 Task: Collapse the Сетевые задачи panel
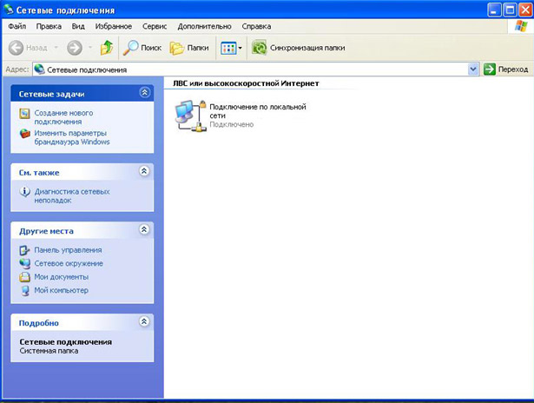click(x=144, y=92)
